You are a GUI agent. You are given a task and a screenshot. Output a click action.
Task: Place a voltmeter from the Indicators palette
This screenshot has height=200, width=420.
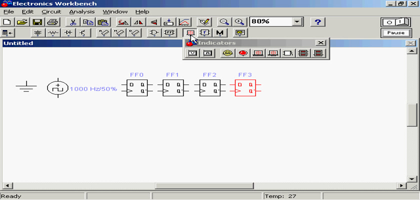192,53
